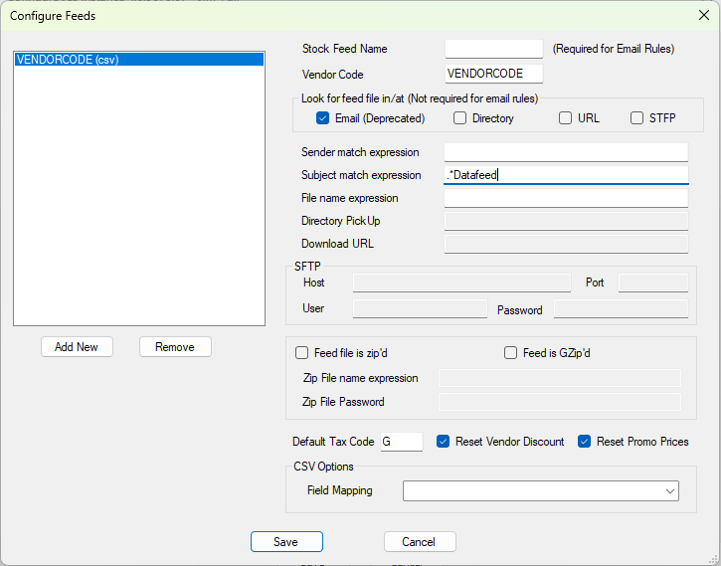Screen dimensions: 721x566
Task: Click the File name expression field
Action: [x=566, y=198]
